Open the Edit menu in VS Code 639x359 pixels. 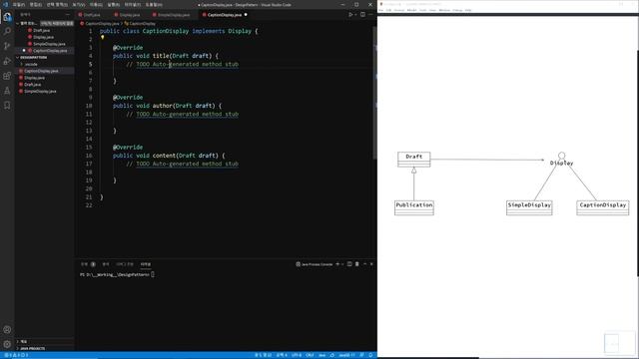[x=36, y=5]
